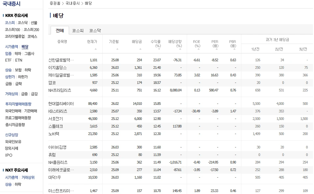Open IPO sidebar link
This screenshot has height=194, width=314.
pyautogui.click(x=9, y=155)
